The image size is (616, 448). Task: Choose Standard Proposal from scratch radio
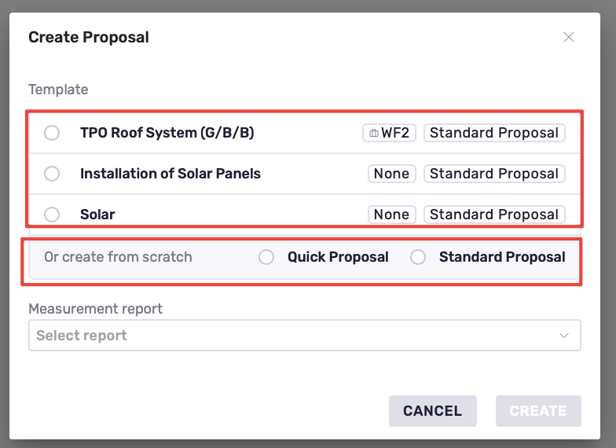click(418, 257)
